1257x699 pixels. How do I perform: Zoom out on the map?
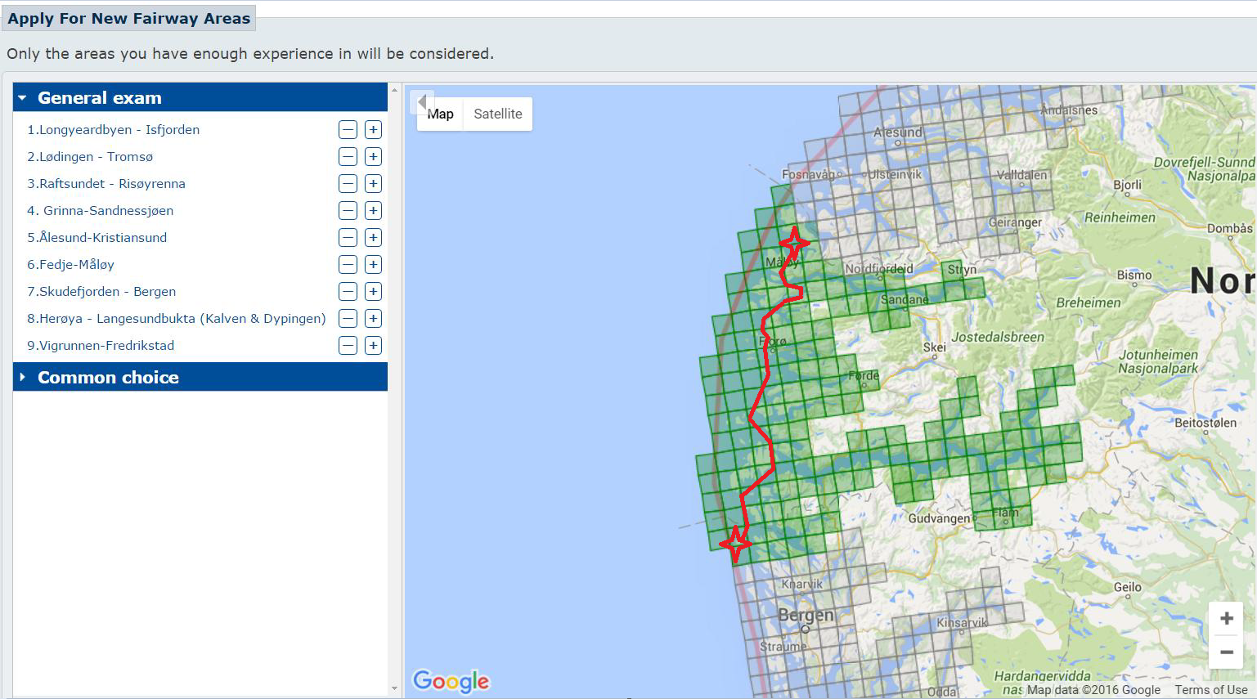click(x=1226, y=652)
